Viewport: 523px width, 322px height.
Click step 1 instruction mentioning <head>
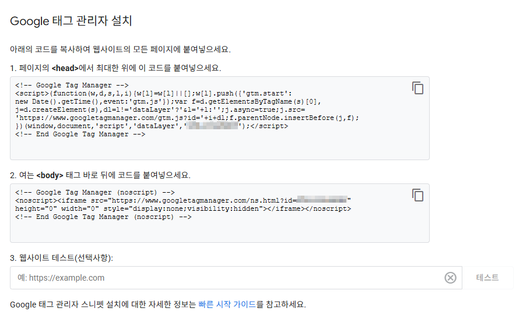pyautogui.click(x=115, y=68)
